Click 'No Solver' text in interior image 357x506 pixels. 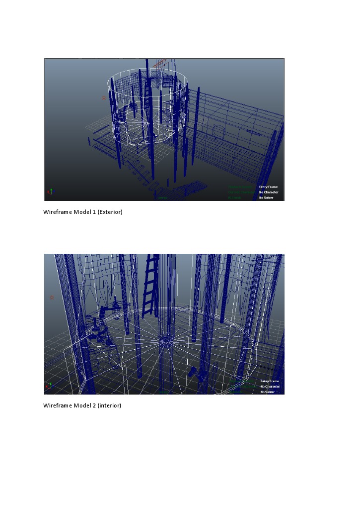pyautogui.click(x=268, y=392)
